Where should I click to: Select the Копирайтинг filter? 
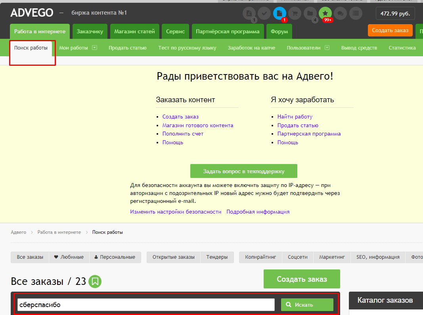(260, 257)
